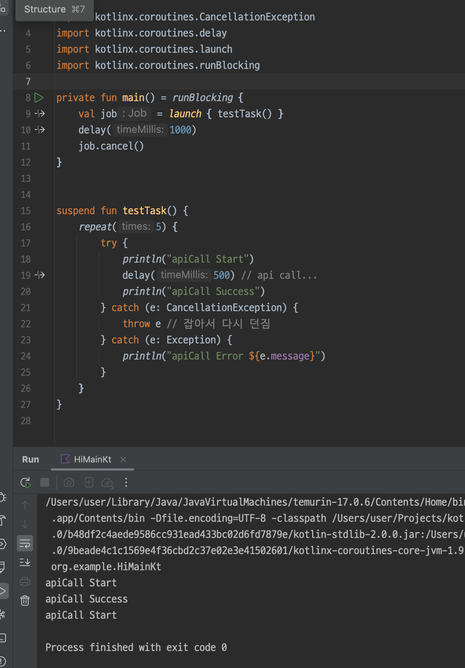Screen dimensions: 465x668
Task: Click 'timeMillis:' hint before 1000
Action: coord(140,130)
